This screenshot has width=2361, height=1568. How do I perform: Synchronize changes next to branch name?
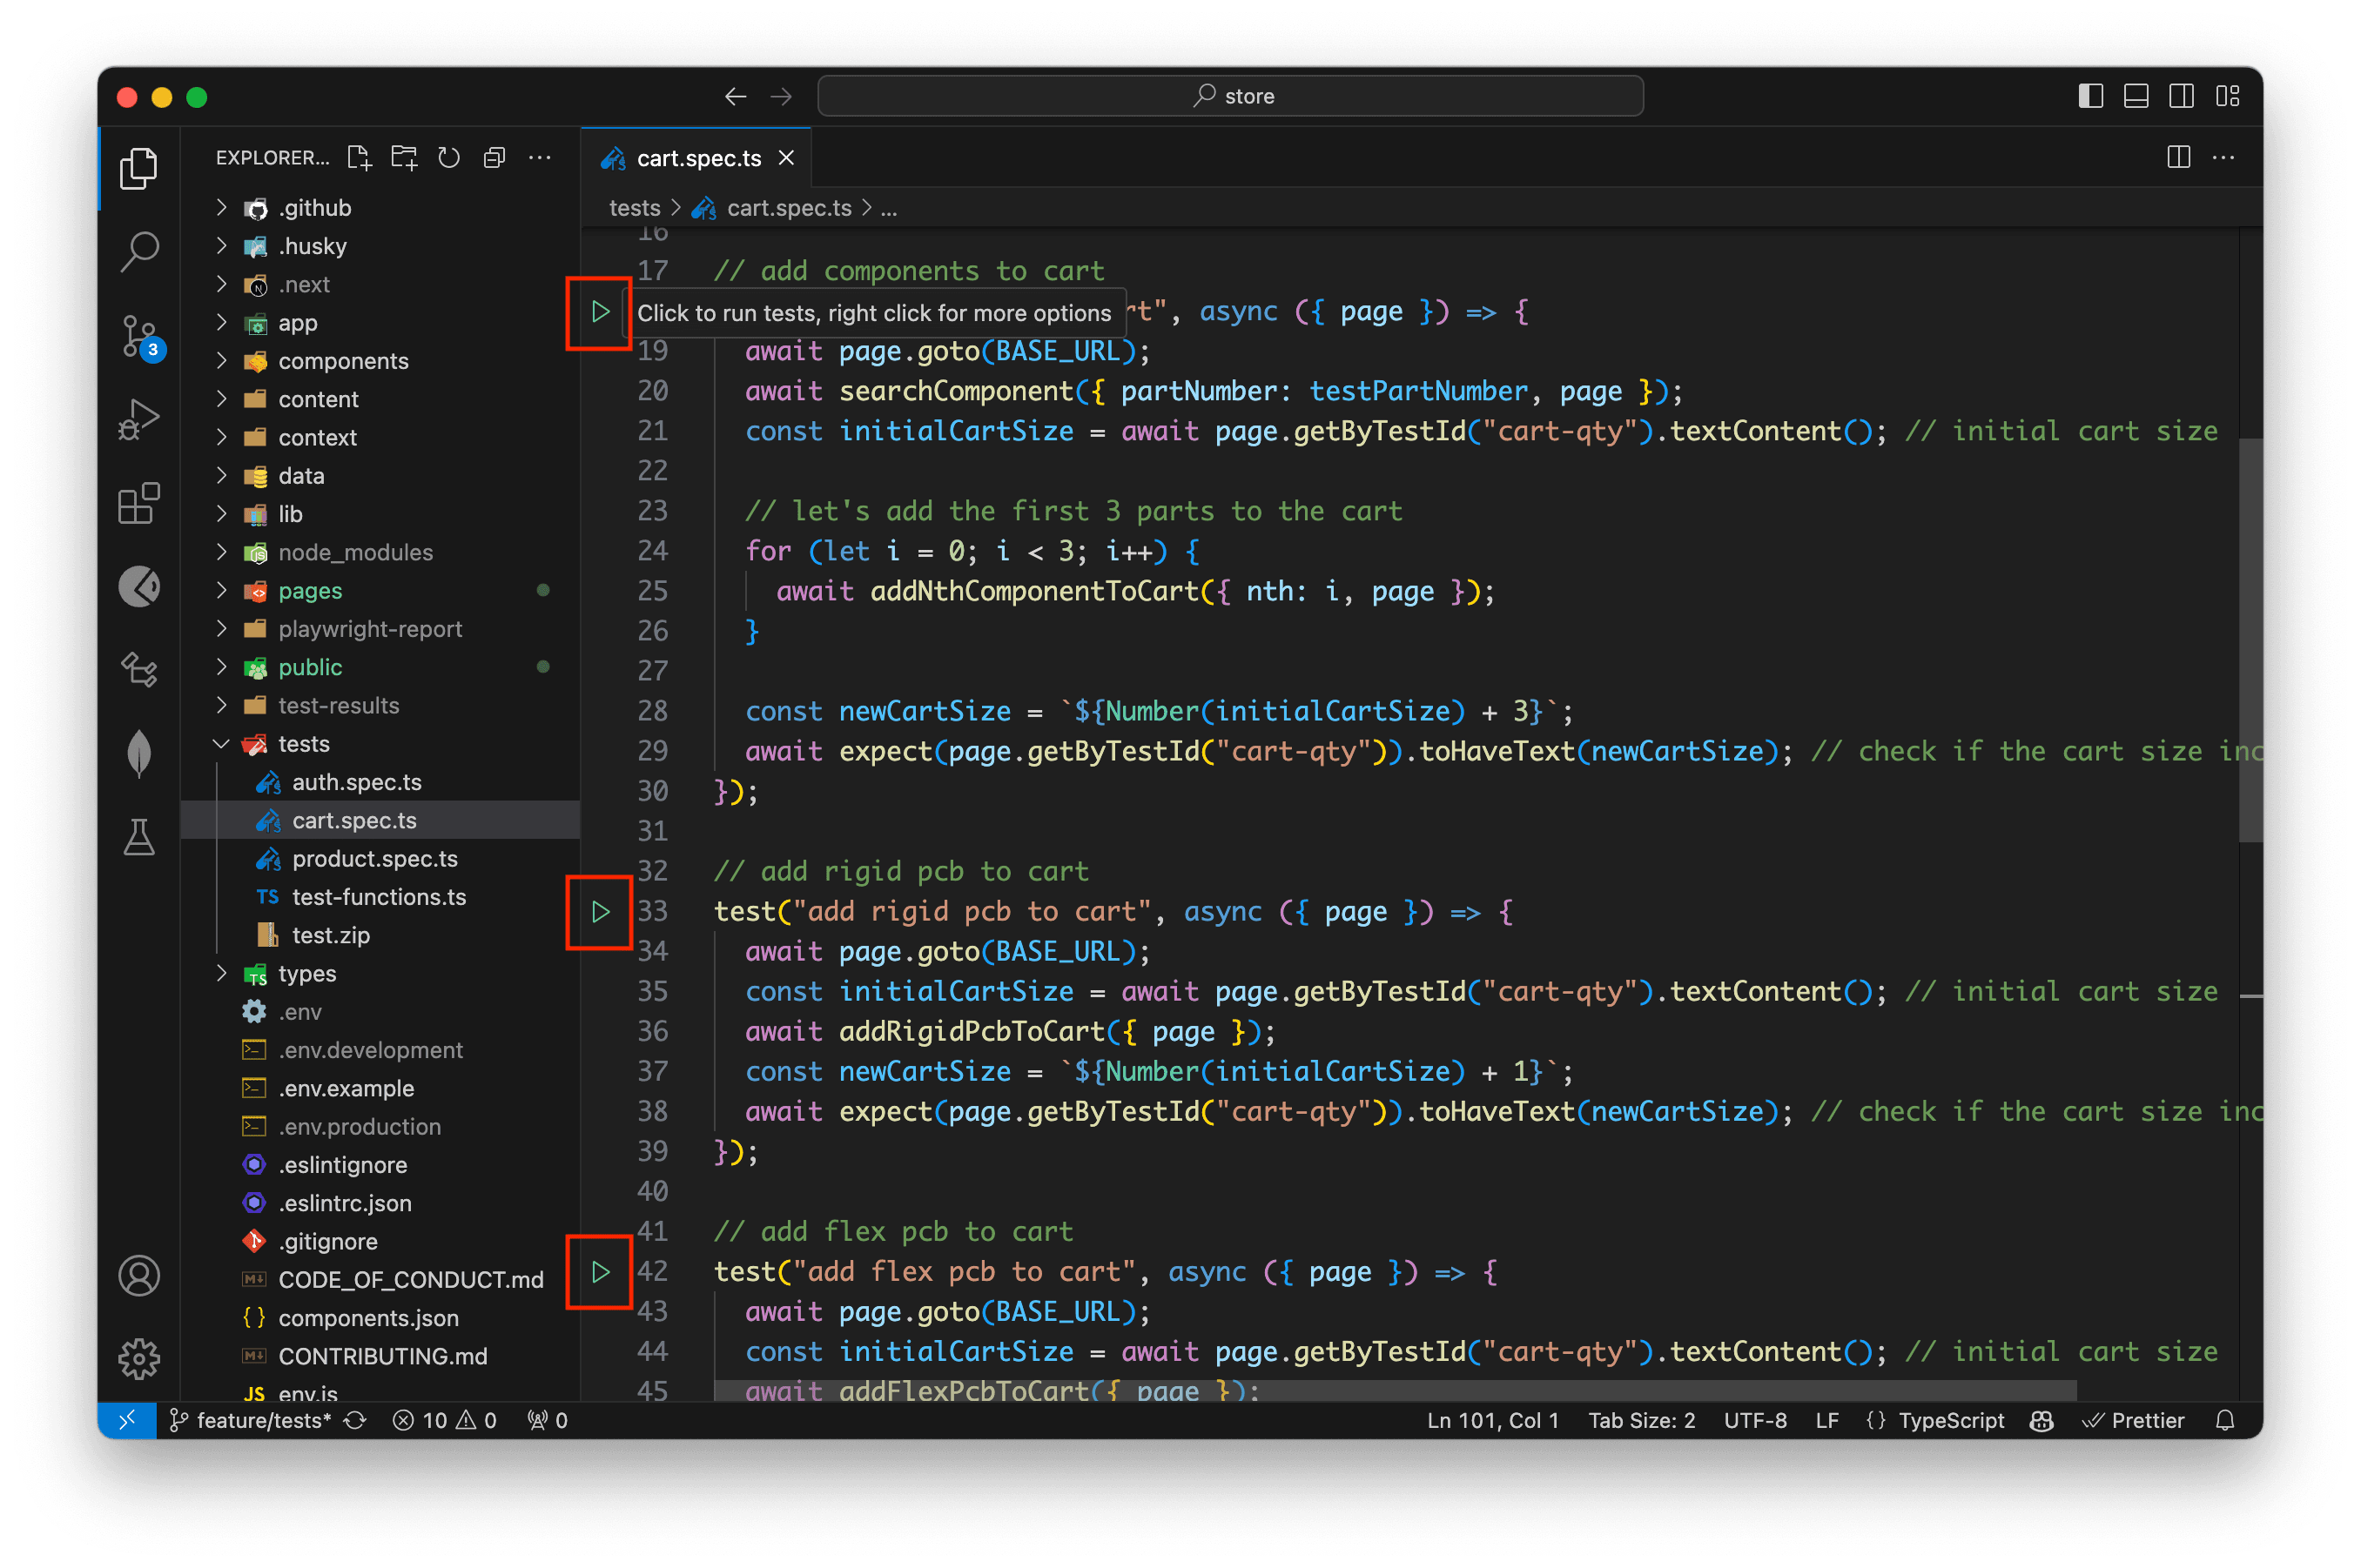355,1420
